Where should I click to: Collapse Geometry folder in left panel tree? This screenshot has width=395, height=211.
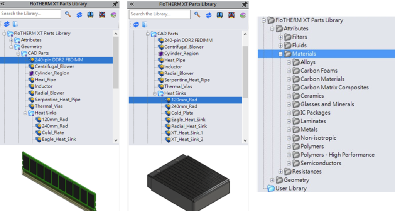pos(11,47)
